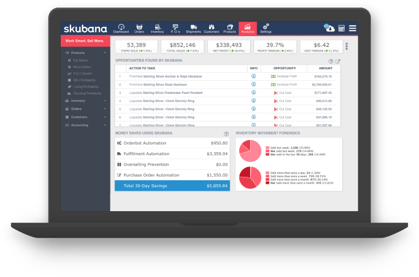Click info icon for Anchor & Rope Necklace
This screenshot has width=419, height=277.
click(254, 76)
